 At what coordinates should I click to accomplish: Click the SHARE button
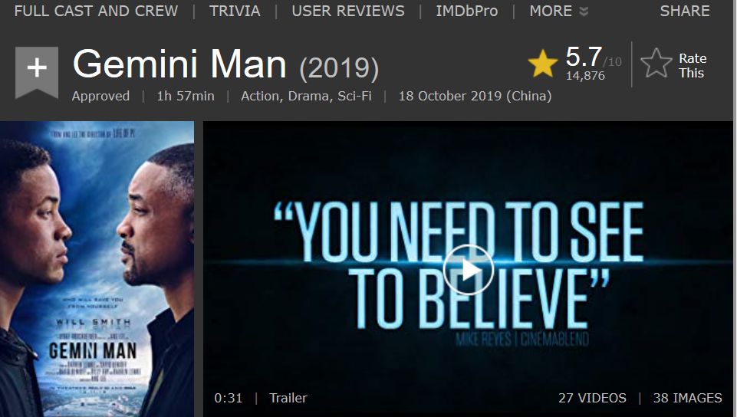tap(685, 11)
